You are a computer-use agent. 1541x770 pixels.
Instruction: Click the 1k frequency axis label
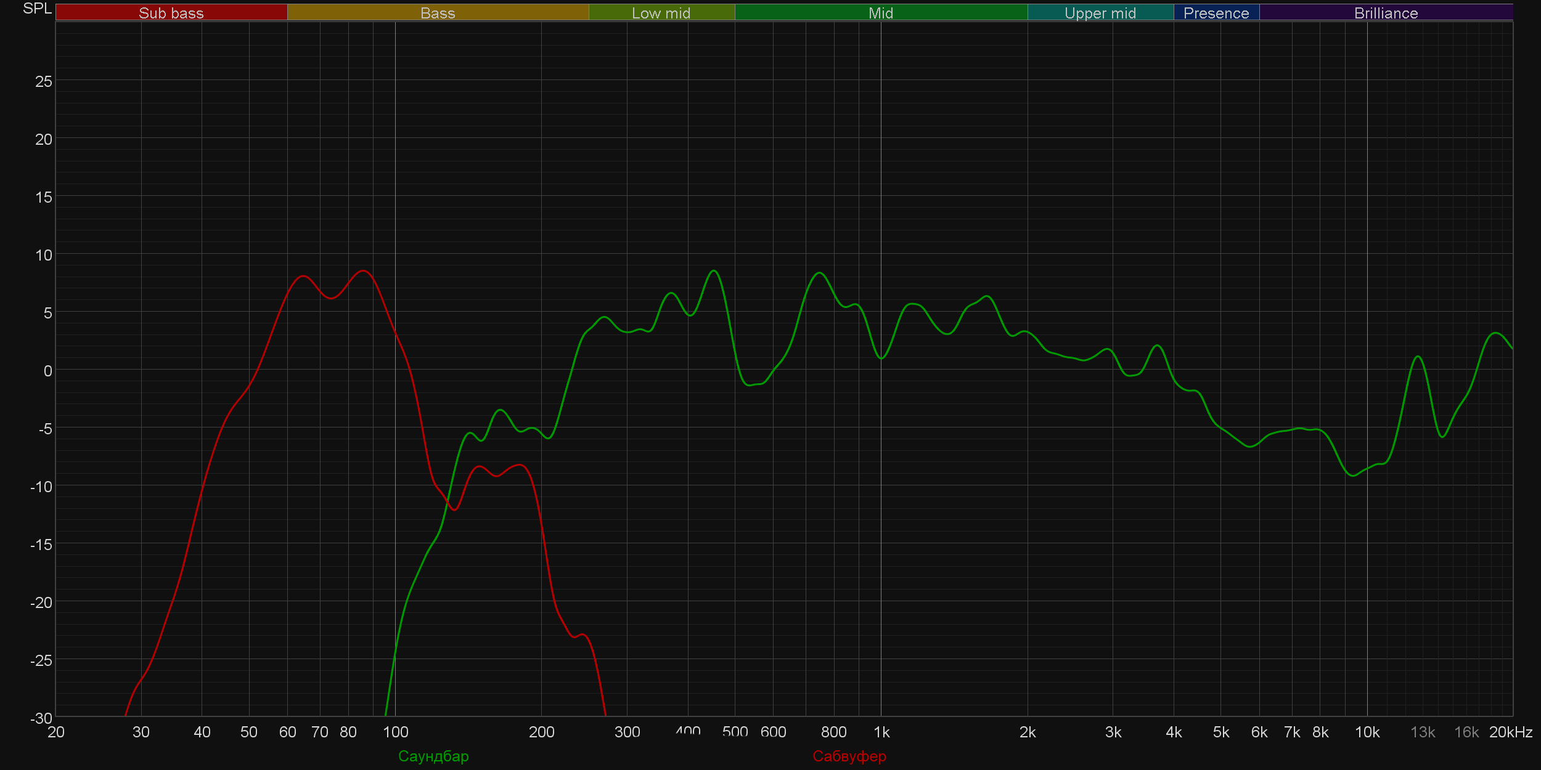tap(881, 732)
